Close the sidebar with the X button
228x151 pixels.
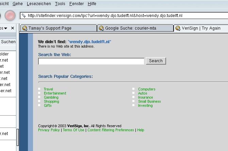click(x=13, y=28)
